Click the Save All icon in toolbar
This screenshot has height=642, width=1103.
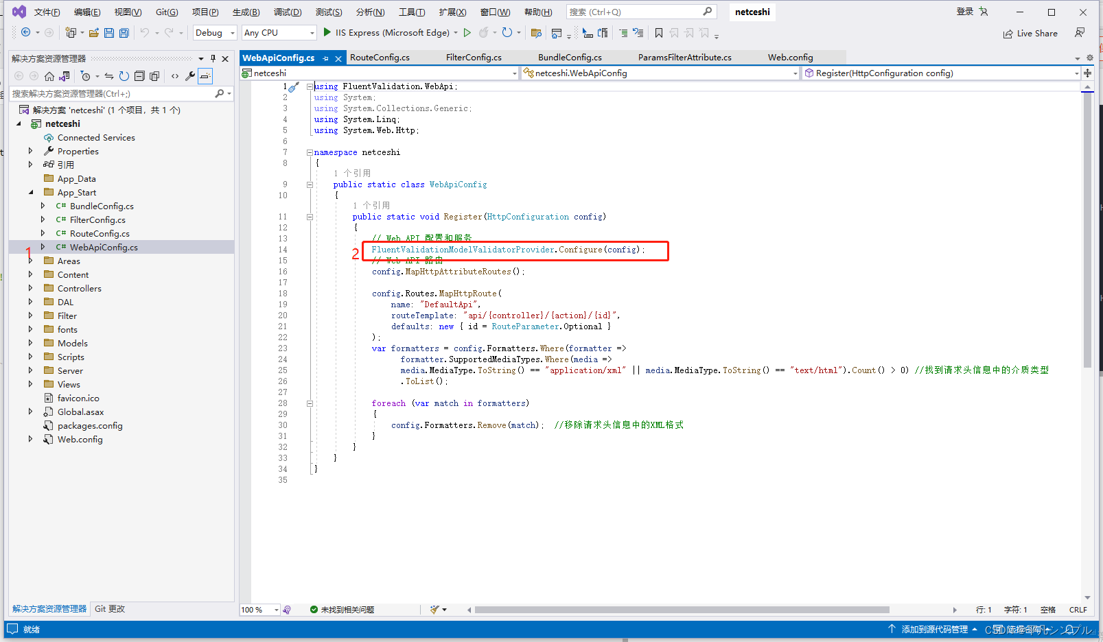click(123, 32)
